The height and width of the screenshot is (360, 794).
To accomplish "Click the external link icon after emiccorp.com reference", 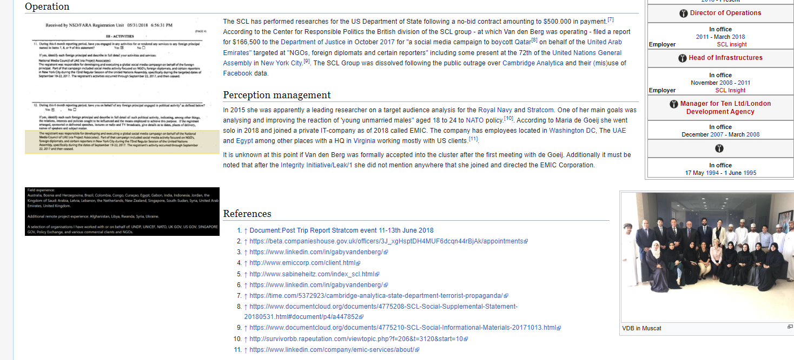I will (359, 263).
